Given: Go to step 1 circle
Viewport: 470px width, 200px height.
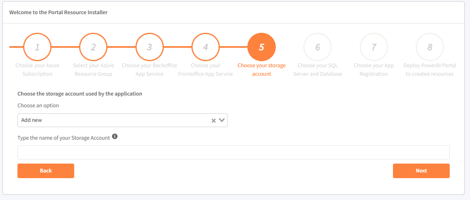Looking at the screenshot, I should coord(37,47).
